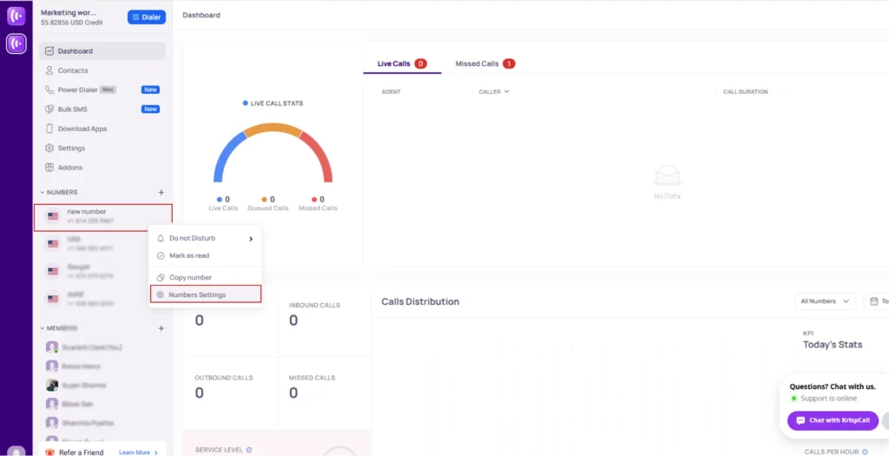This screenshot has width=889, height=456.
Task: Click the Contacts person icon
Action: 49,70
